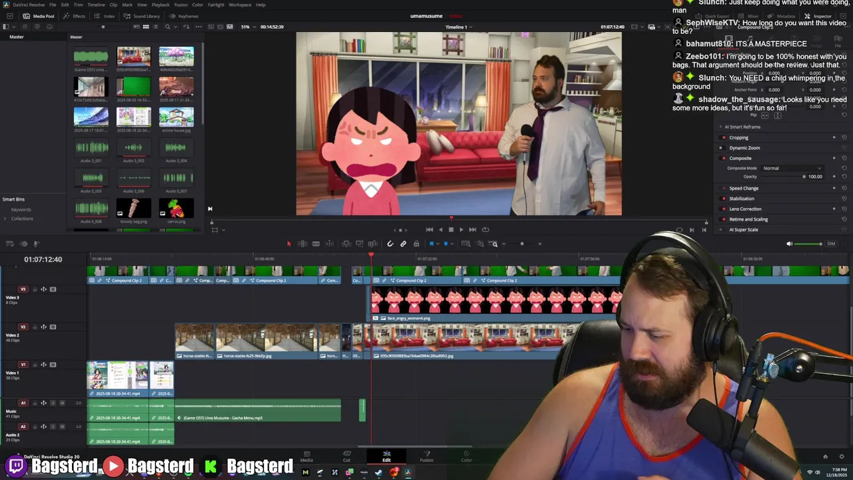Toggle timeline snapping magnet
The width and height of the screenshot is (853, 480).
click(x=391, y=244)
